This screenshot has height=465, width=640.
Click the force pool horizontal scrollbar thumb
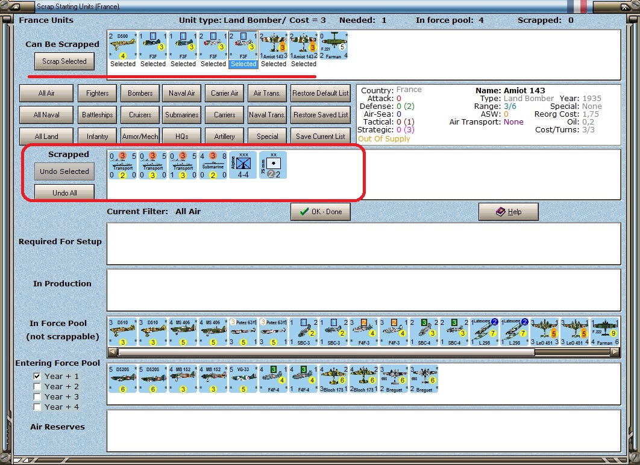pos(326,352)
